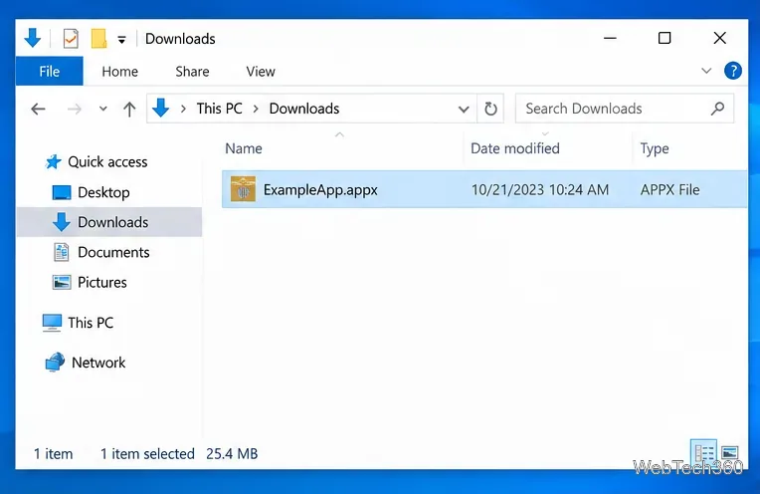Click the Desktop monitor icon
Image resolution: width=760 pixels, height=494 pixels.
coord(61,192)
